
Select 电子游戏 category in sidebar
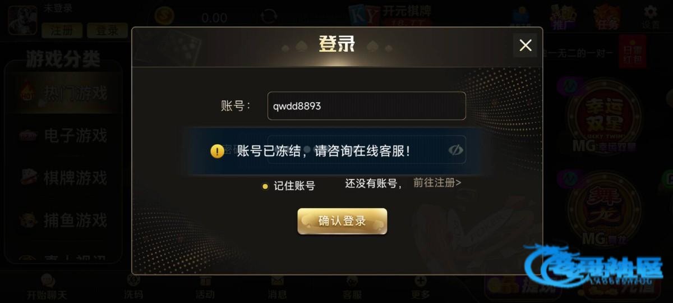(63, 135)
